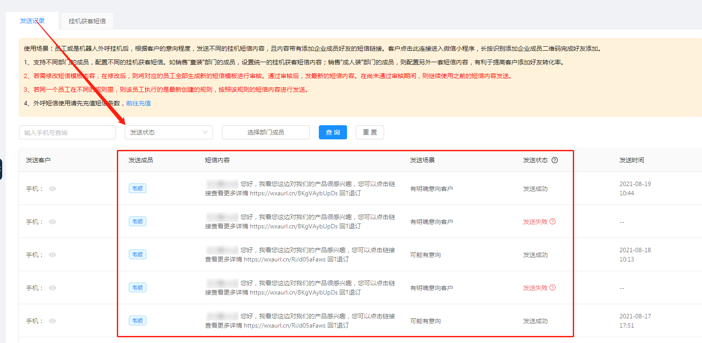Click the blue 查询 button
This screenshot has height=343, width=702.
[x=333, y=132]
